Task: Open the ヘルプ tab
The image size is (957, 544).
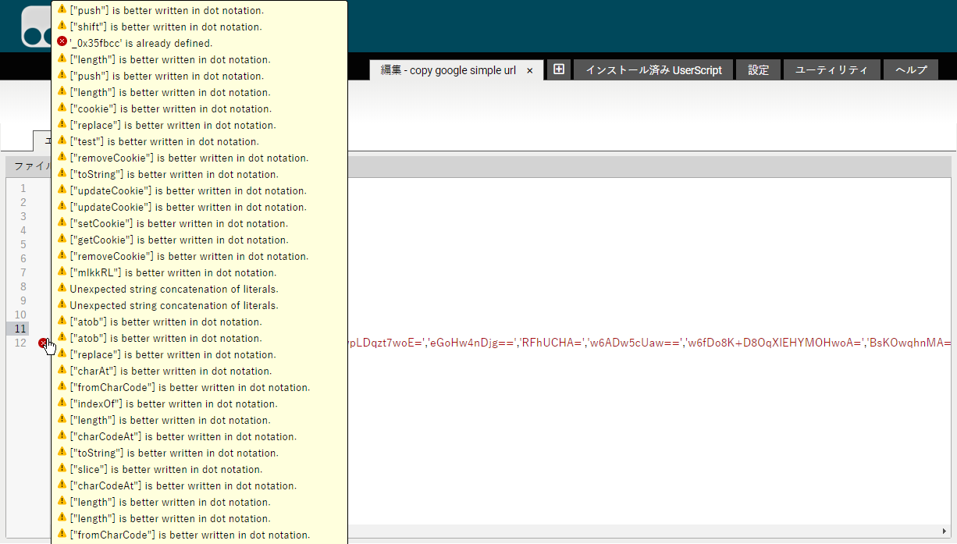Action: [911, 70]
